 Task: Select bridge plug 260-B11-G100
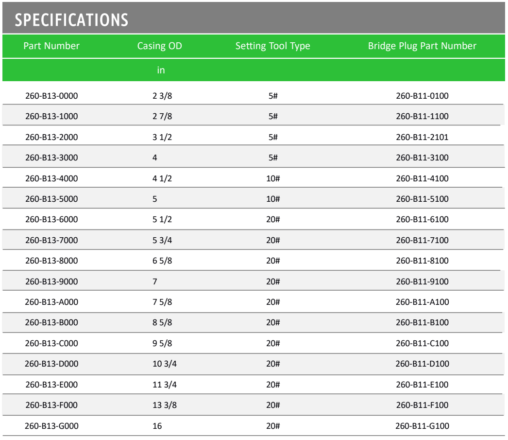coord(422,426)
